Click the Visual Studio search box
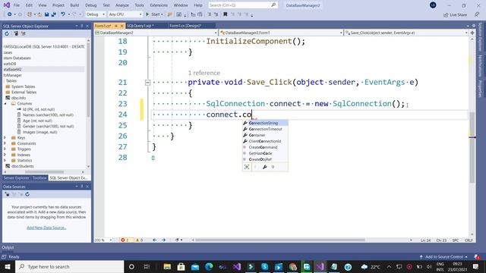Image resolution: width=486 pixels, height=273 pixels. pos(243,5)
